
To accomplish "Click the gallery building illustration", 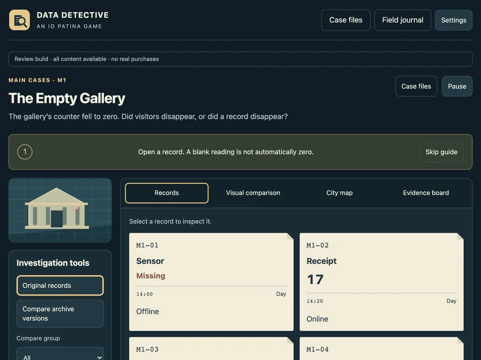I will tap(60, 210).
